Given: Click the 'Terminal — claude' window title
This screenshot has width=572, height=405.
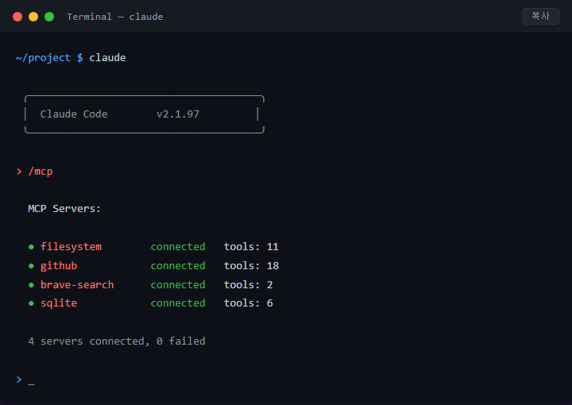Looking at the screenshot, I should click(115, 17).
